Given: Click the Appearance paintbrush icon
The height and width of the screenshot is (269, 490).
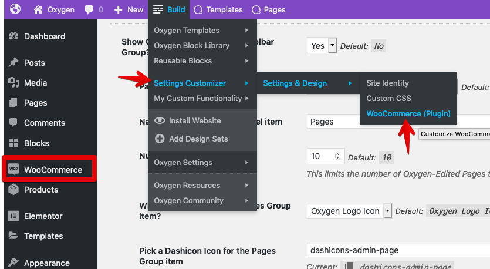Looking at the screenshot, I should click(13, 262).
